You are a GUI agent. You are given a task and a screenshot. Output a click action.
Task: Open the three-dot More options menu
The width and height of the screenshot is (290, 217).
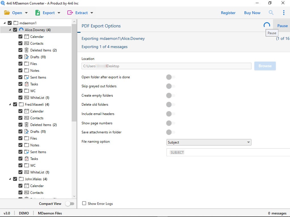point(284,13)
